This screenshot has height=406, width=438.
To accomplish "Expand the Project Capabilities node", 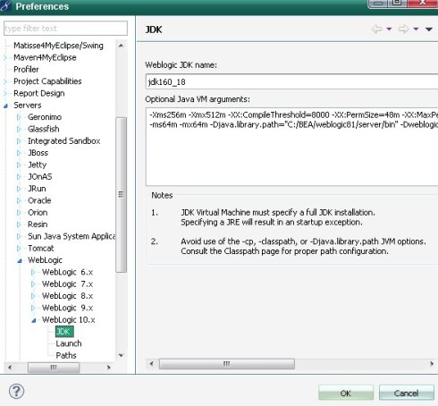I will click(x=5, y=81).
